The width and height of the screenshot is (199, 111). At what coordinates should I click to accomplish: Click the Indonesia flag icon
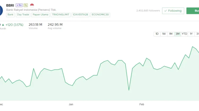(32, 5)
